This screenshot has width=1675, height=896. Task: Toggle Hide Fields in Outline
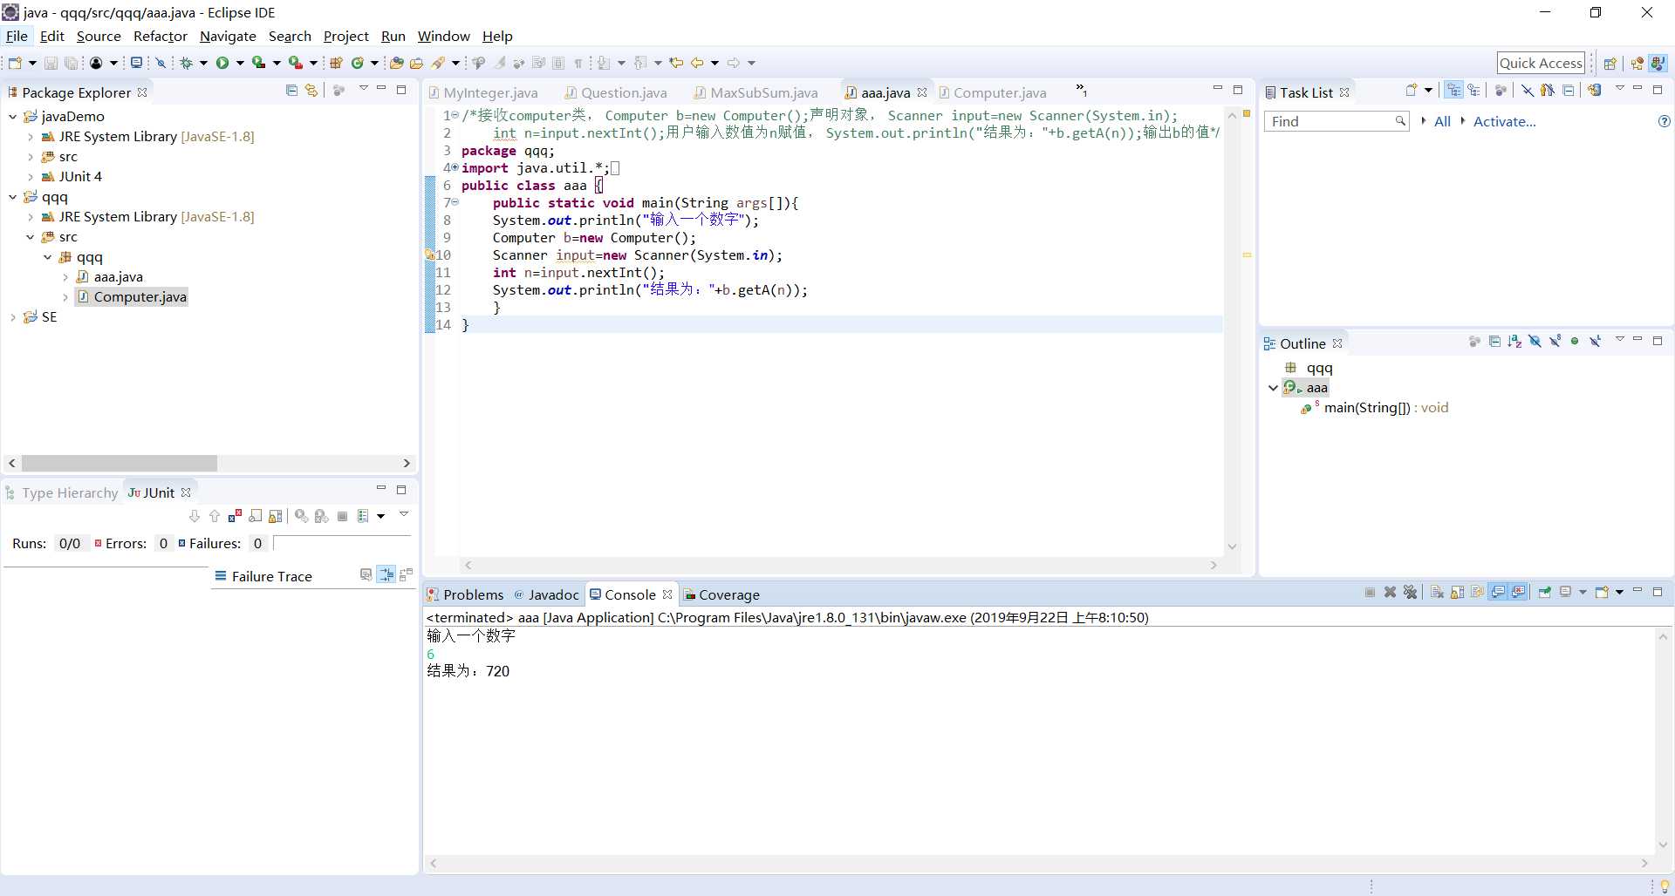1535,341
